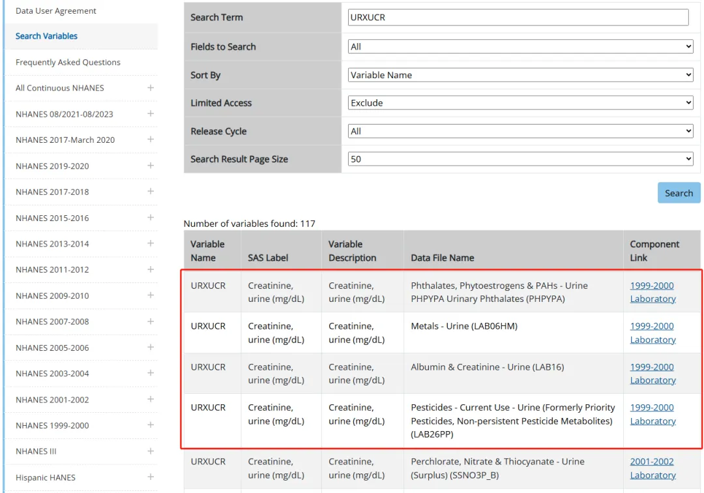The height and width of the screenshot is (493, 704).
Task: Click the blue Search button
Action: click(x=679, y=193)
